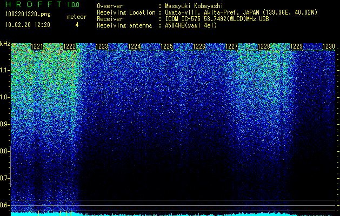The image size is (340, 216).
Task: Click the 1226 time marker
Action: (x=199, y=46)
